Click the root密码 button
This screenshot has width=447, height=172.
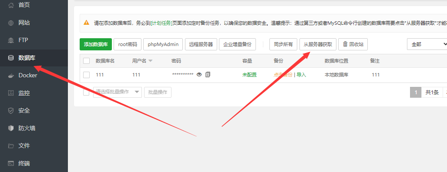[128, 44]
